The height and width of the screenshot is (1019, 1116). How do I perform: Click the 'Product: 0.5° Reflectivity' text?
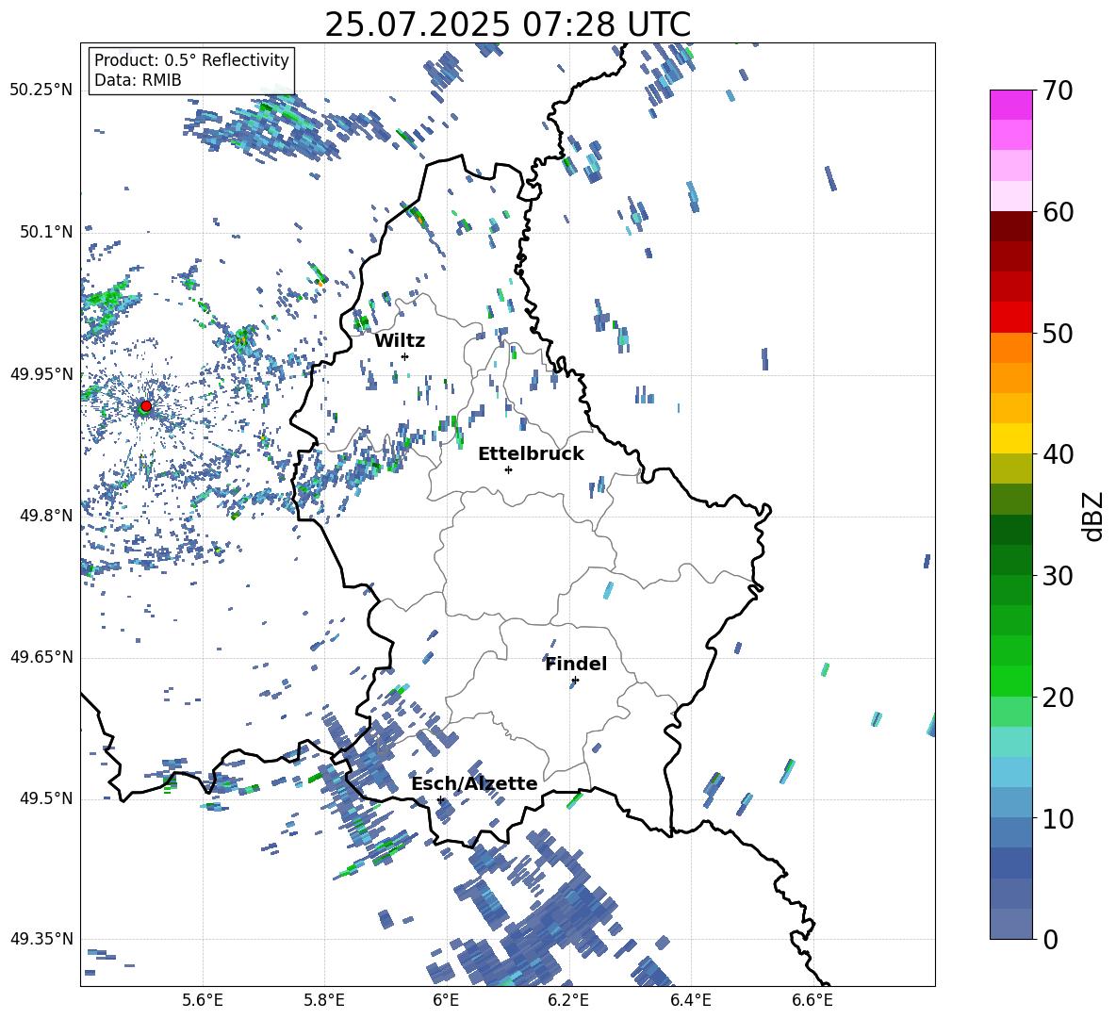191,59
